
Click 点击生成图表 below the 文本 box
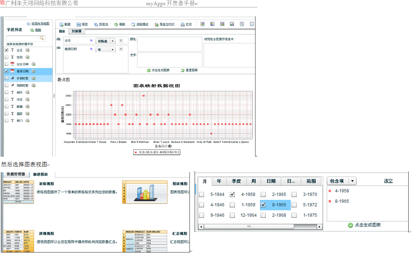tap(159, 70)
